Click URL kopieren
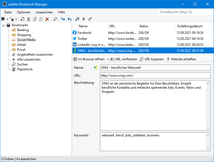 (152, 59)
